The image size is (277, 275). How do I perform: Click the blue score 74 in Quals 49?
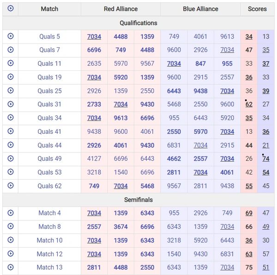[x=266, y=159]
